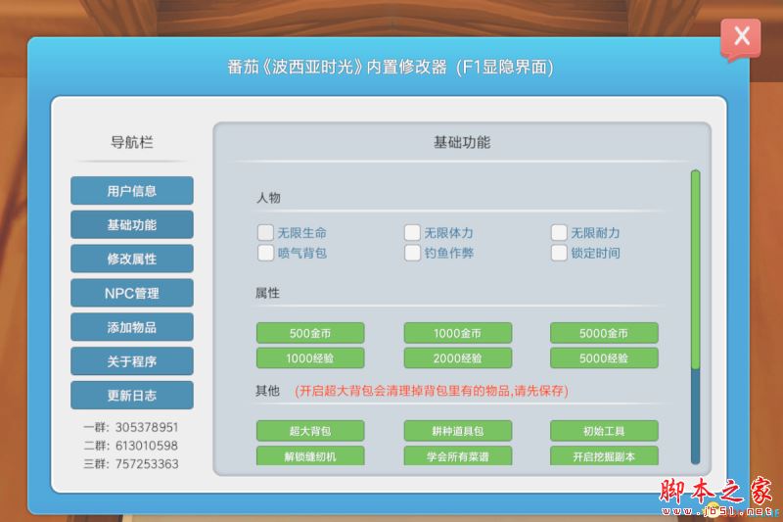Select the 基础功能 navigation item
The height and width of the screenshot is (522, 783).
[x=132, y=225]
